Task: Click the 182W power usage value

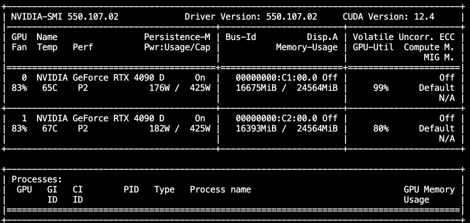Action: [159, 128]
